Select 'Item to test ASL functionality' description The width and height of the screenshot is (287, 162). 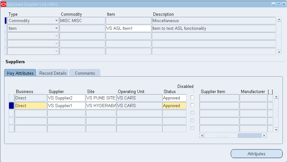214,29
